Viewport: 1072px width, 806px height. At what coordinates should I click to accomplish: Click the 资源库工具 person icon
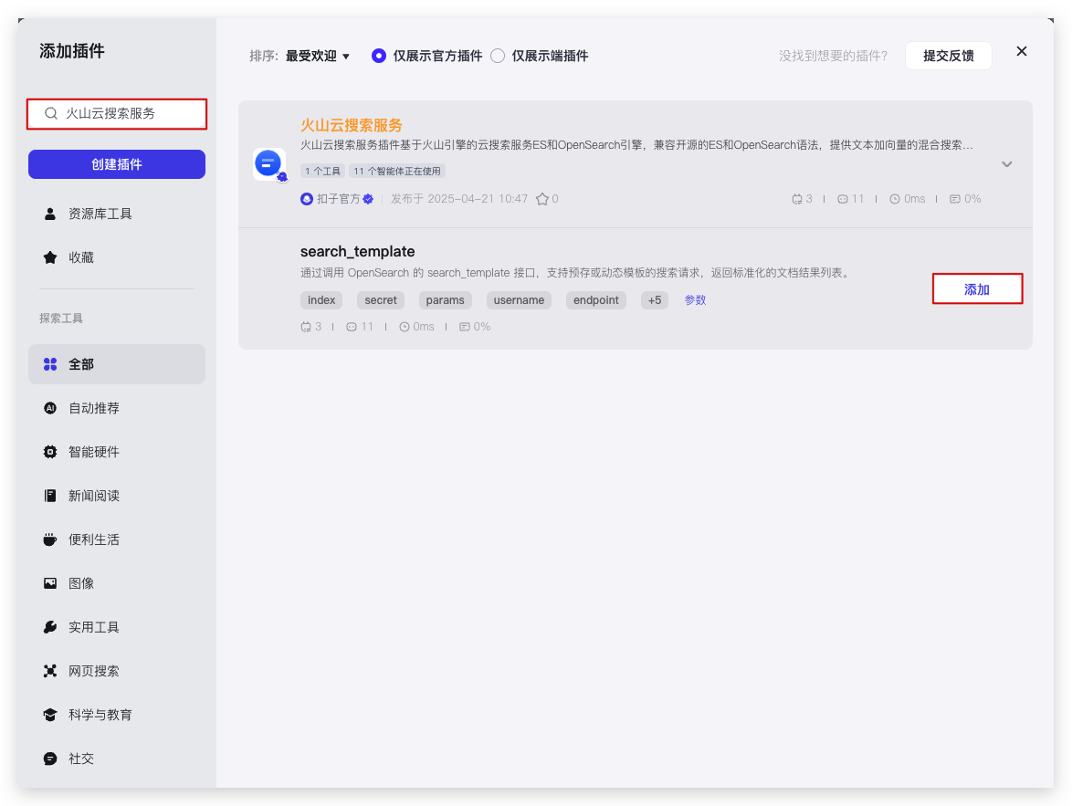pos(50,214)
